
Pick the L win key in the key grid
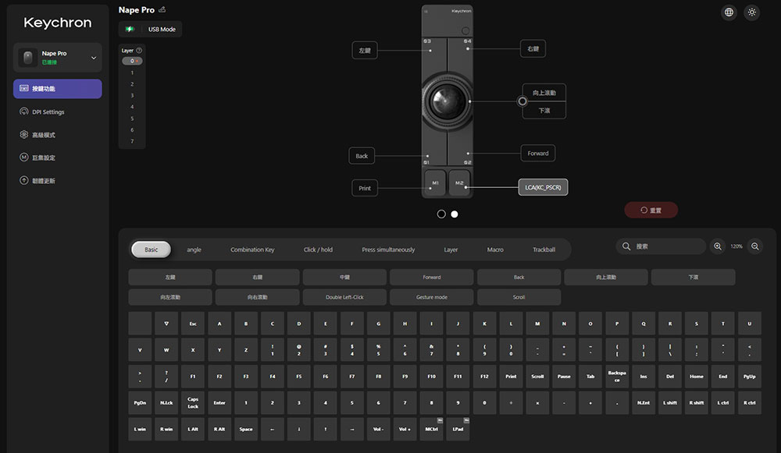pos(140,429)
